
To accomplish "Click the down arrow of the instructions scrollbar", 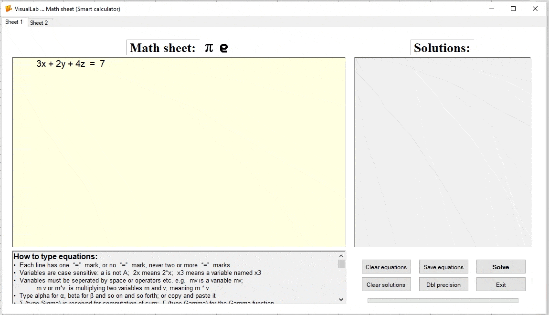I will click(x=341, y=299).
